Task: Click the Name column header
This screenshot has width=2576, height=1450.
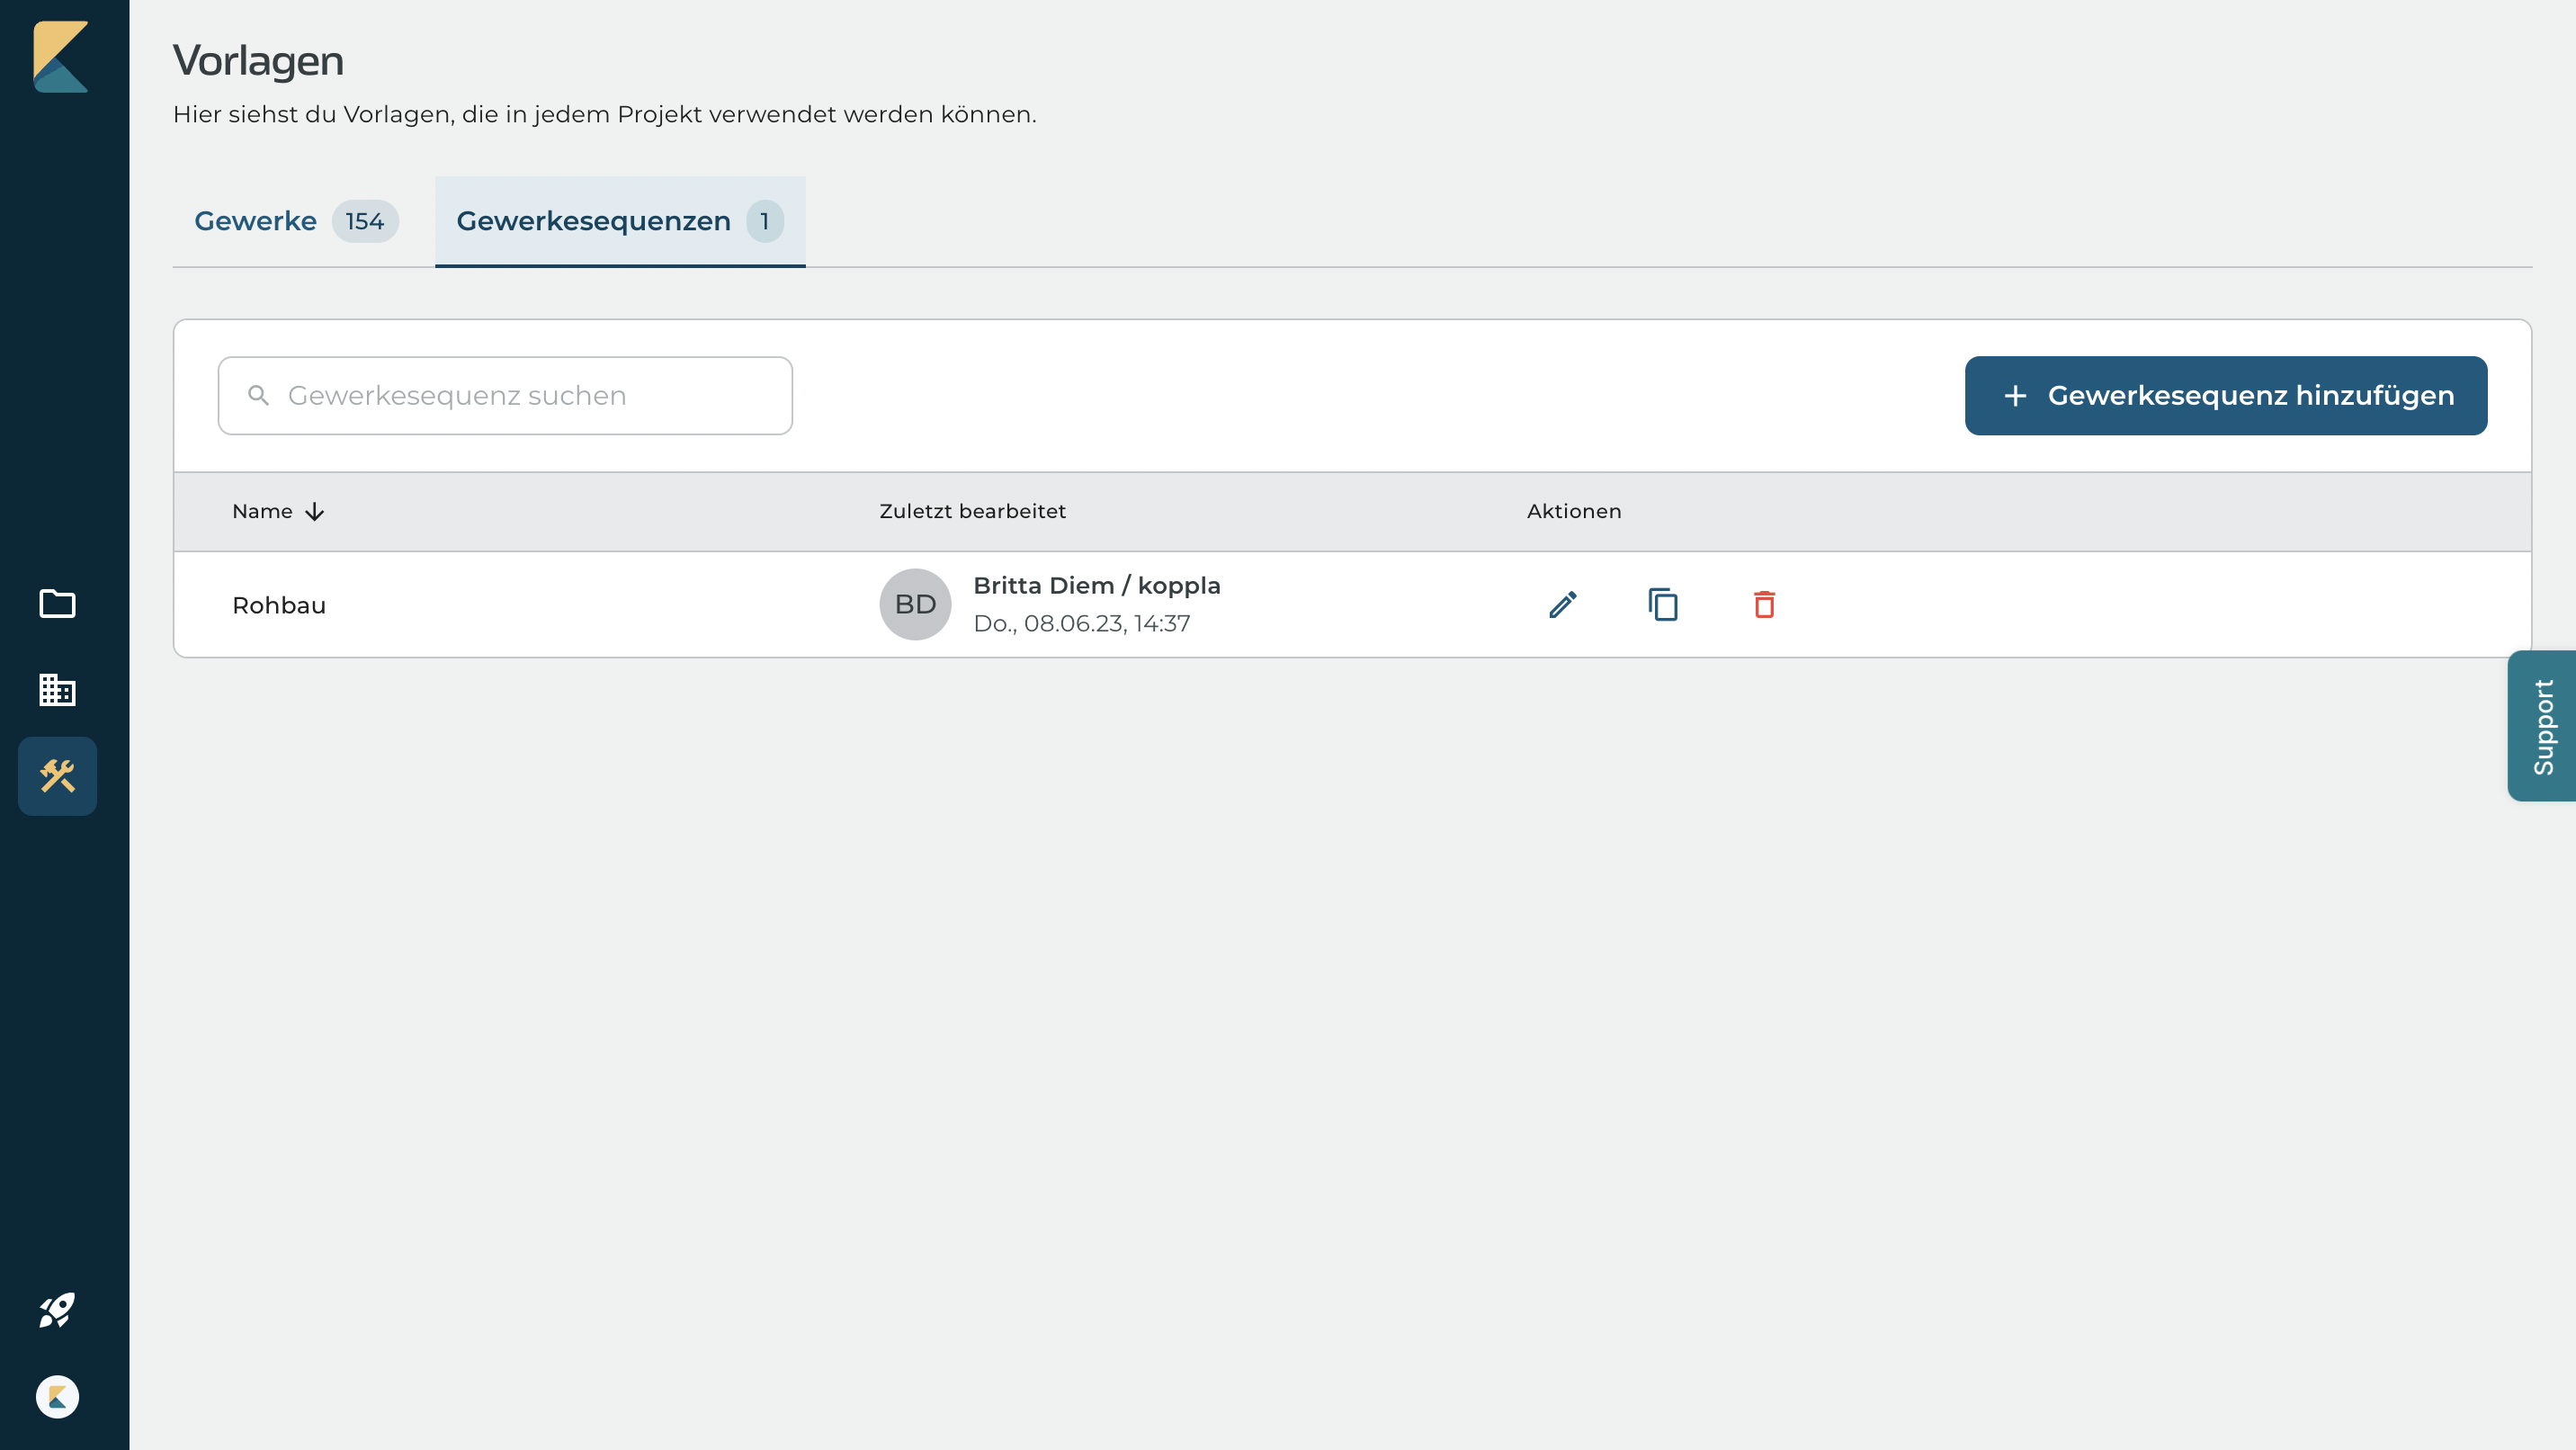Action: coord(263,511)
